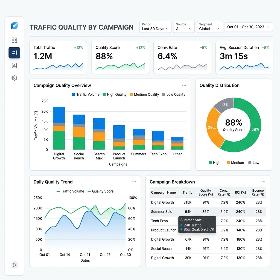
Task: Click the orange 29% donut segment
Action: pyautogui.click(x=212, y=127)
